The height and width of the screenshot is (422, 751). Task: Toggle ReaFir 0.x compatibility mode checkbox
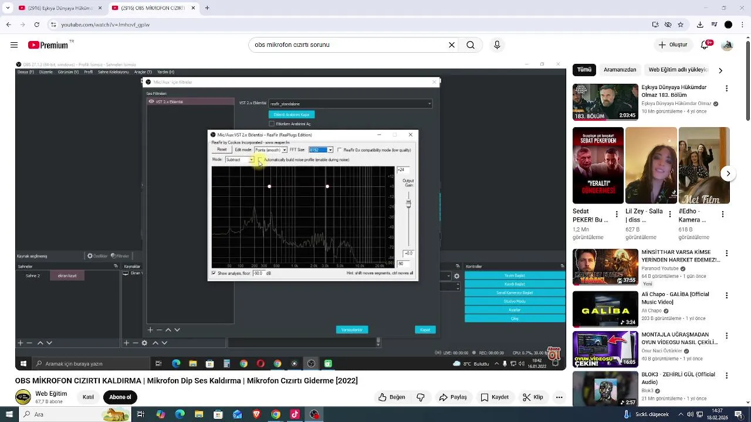tap(340, 150)
